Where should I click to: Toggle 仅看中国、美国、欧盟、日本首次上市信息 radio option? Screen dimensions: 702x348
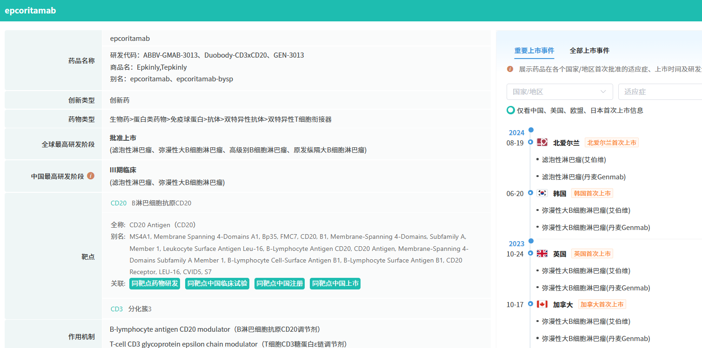pyautogui.click(x=511, y=111)
